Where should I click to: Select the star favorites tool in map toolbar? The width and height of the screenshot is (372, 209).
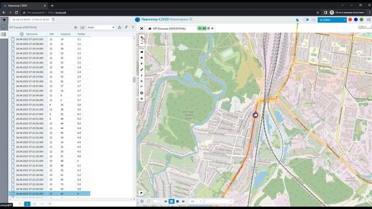(x=142, y=58)
